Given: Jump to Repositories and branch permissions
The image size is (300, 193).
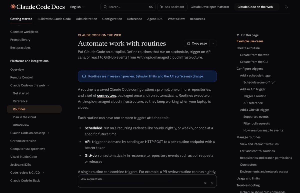Looking at the screenshot, I should coord(266,158).
